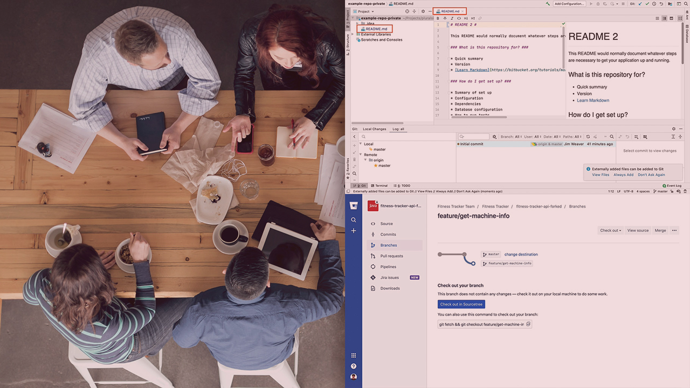The height and width of the screenshot is (388, 690).
Task: Open the Terminal tool window tab
Action: click(378, 185)
